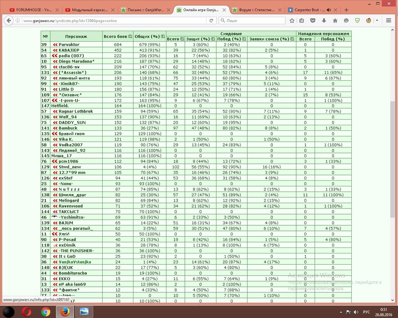Click the site info icon in address bar
The image size is (398, 318).
(x=18, y=21)
